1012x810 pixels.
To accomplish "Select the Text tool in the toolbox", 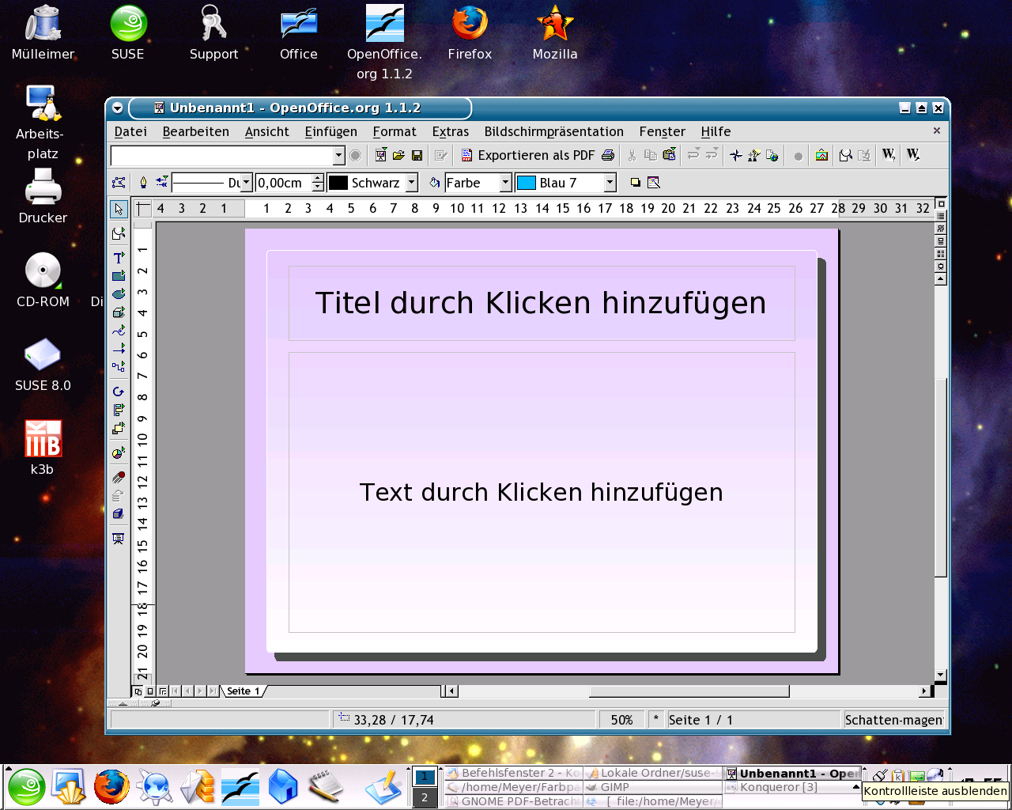I will coord(119,258).
